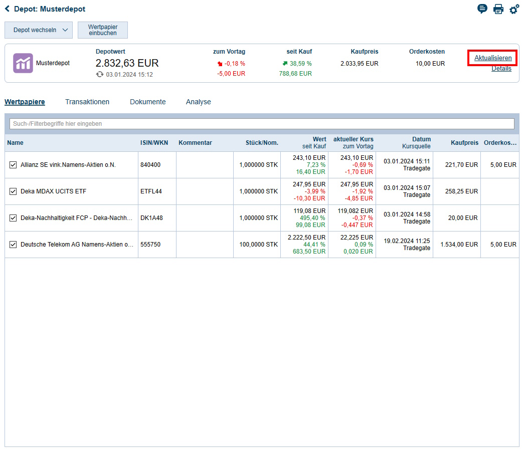Image resolution: width=522 pixels, height=449 pixels.
Task: Open the Details link
Action: (x=501, y=69)
